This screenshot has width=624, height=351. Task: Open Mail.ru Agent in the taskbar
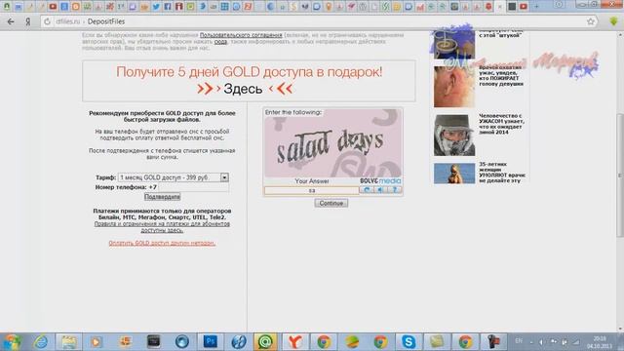point(265,342)
